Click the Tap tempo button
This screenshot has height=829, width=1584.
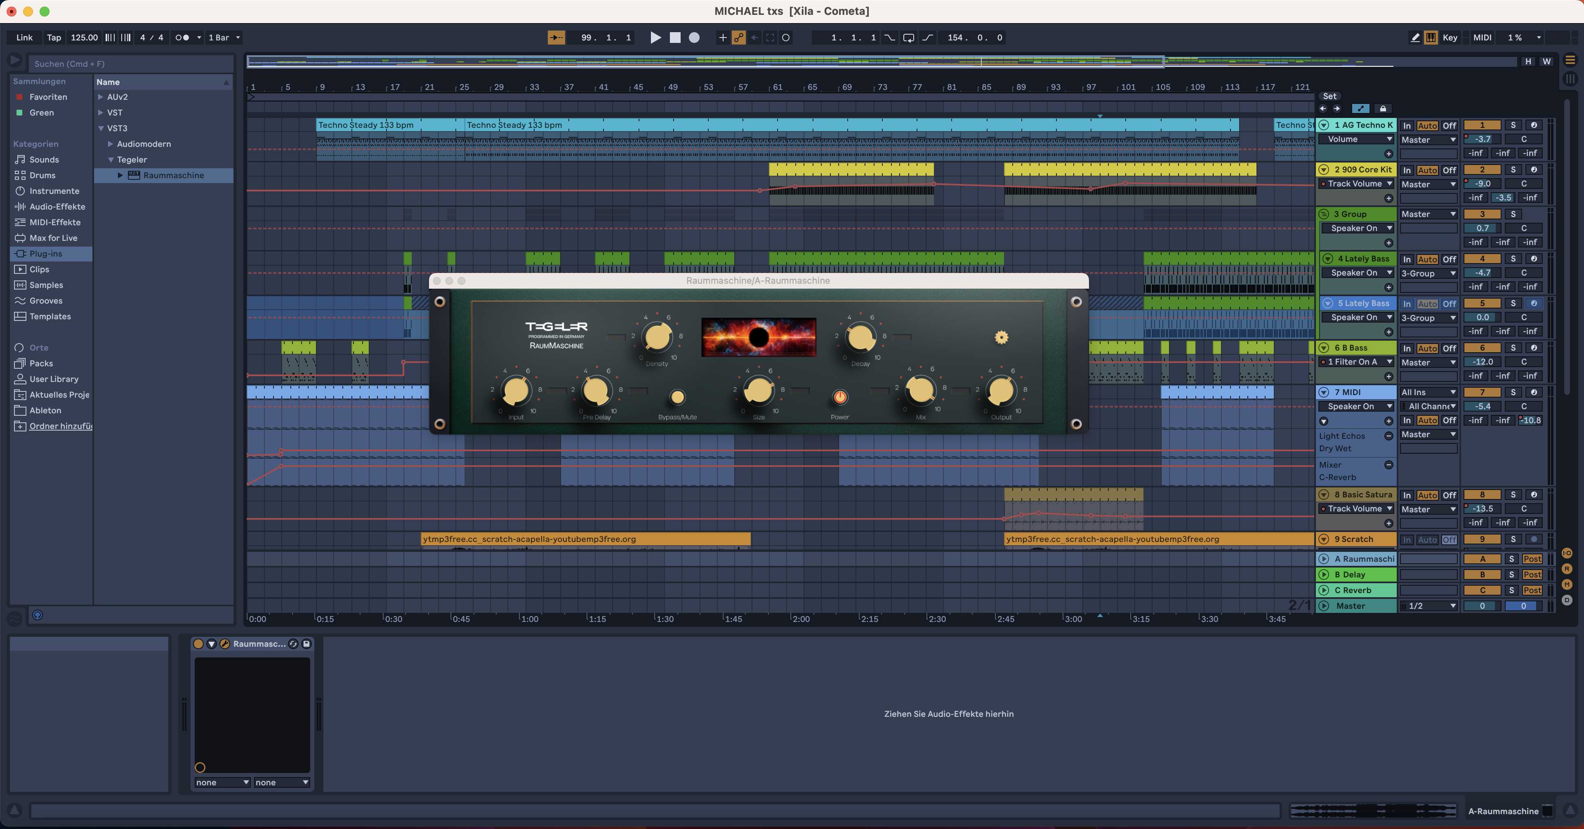point(54,38)
